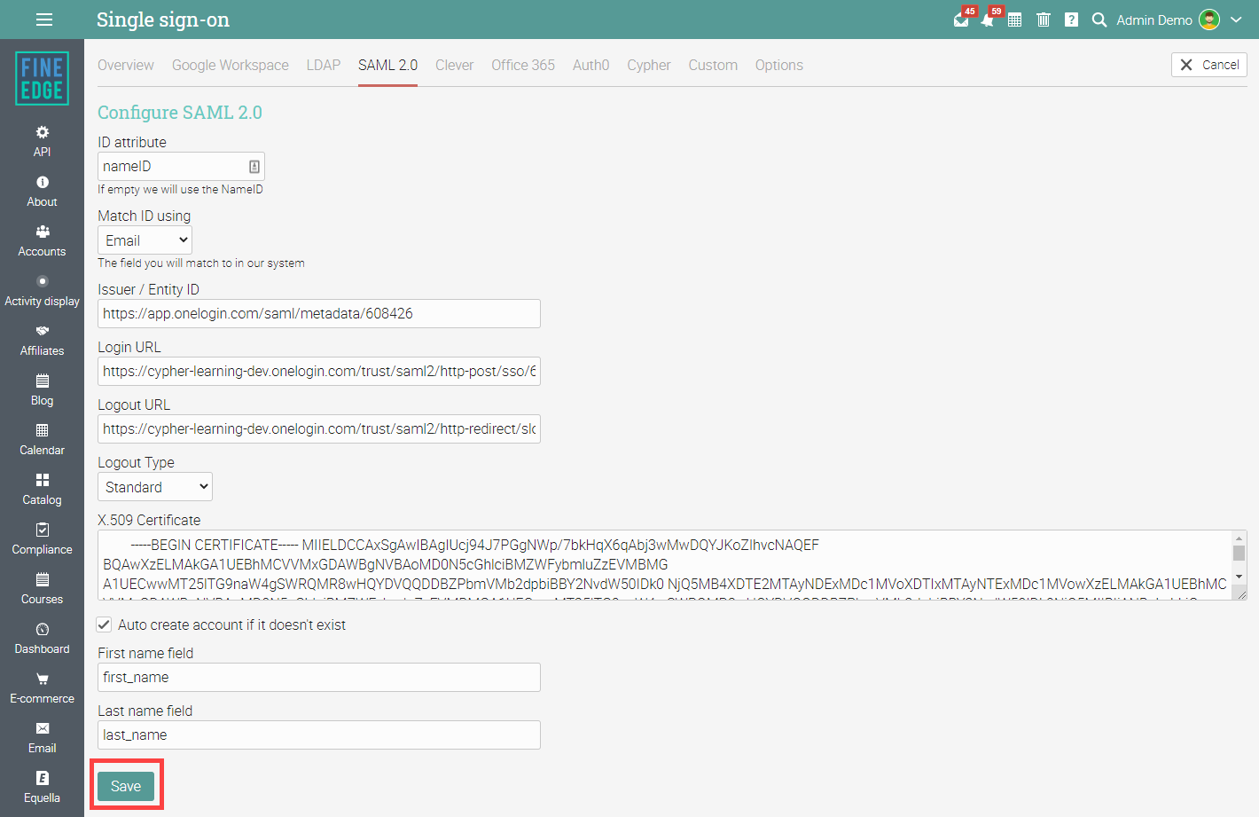1259x817 pixels.
Task: Open the Match ID using dropdown
Action: pos(145,240)
